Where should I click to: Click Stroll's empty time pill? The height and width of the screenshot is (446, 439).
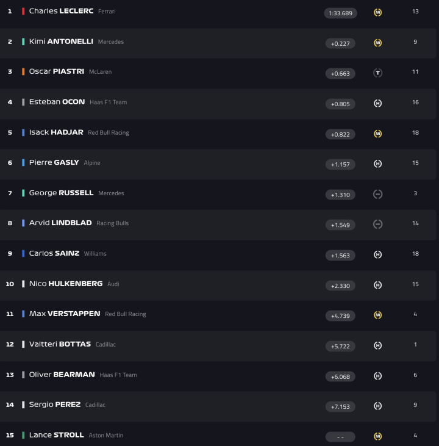340,437
